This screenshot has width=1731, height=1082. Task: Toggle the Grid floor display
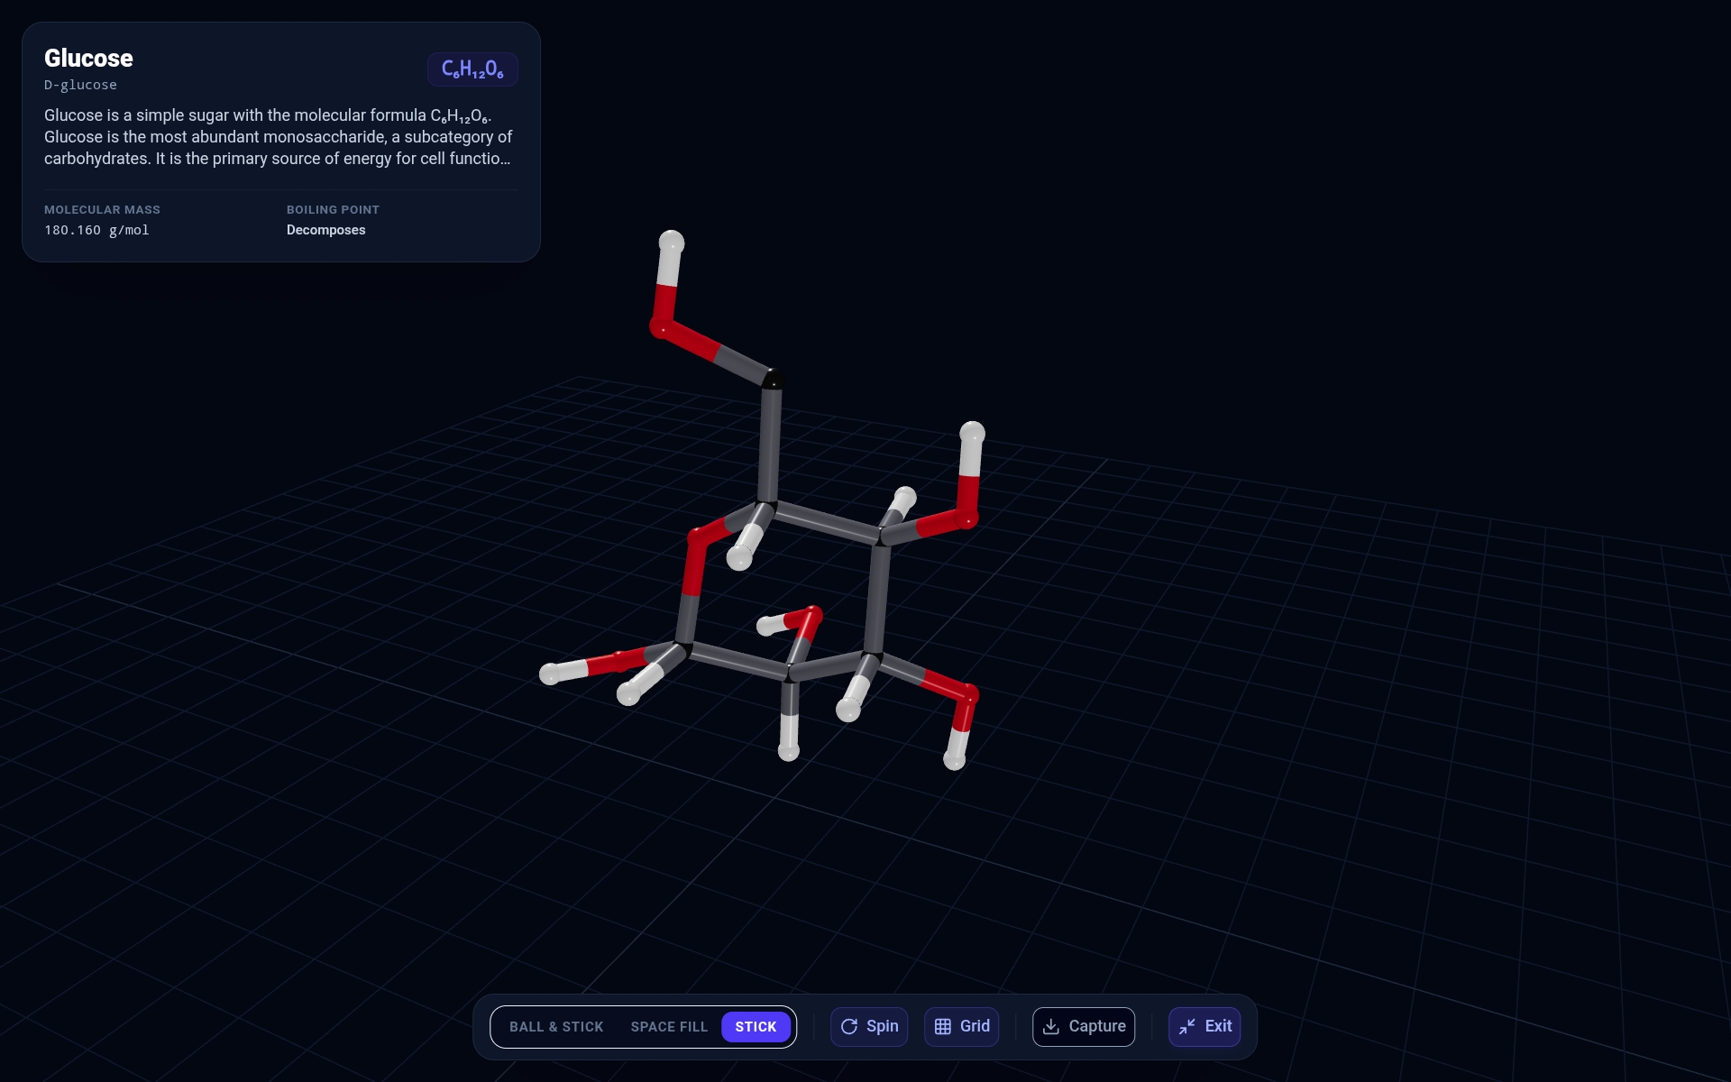[x=962, y=1027]
